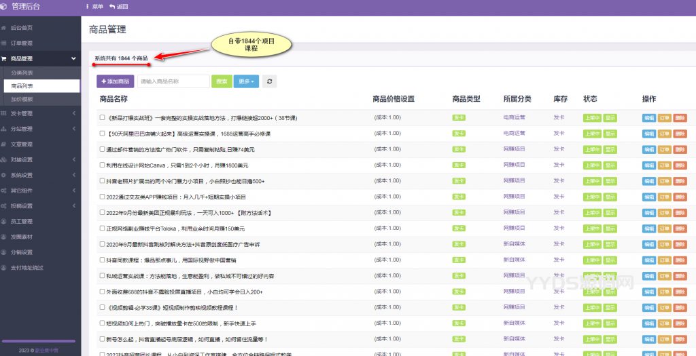
Task: Expand the 发卡管理 sidebar menu
Action: click(x=22, y=113)
